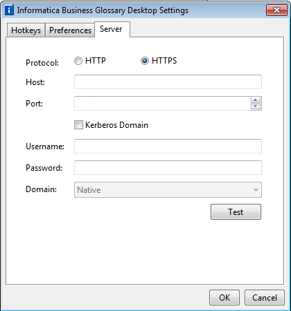Cancel the settings dialog

coord(265,298)
